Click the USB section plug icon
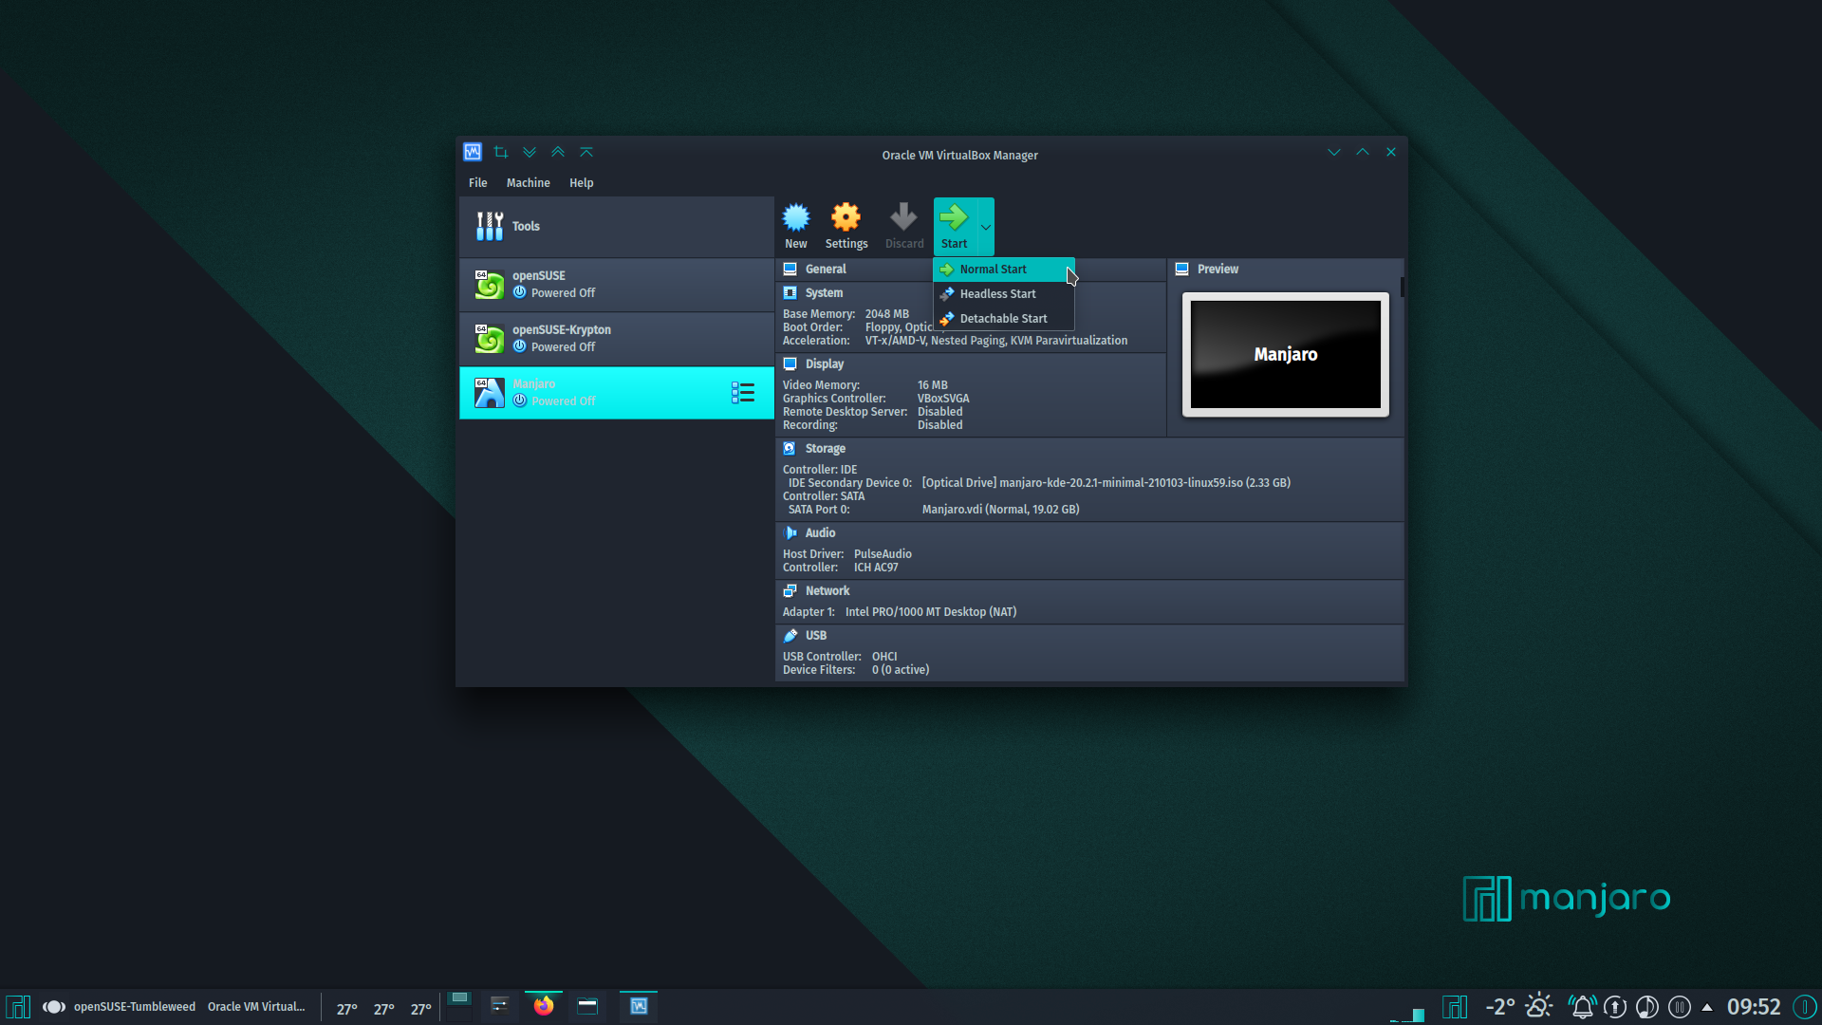Image resolution: width=1822 pixels, height=1025 pixels. tap(790, 636)
